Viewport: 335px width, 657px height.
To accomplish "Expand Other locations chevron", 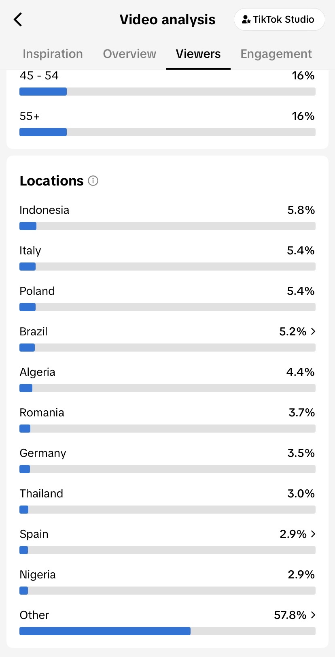I will [x=313, y=615].
